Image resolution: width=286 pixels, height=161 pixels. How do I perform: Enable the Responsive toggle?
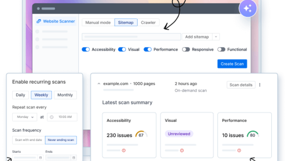[x=186, y=49]
